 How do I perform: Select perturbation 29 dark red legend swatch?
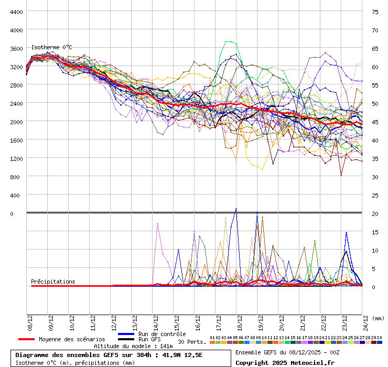373,342
